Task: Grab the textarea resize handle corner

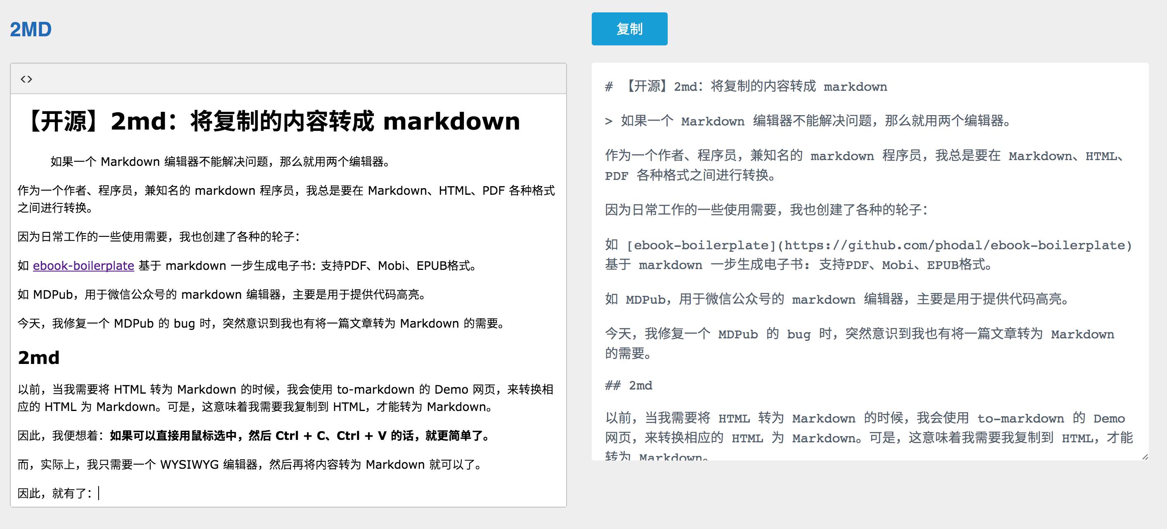Action: click(1145, 456)
